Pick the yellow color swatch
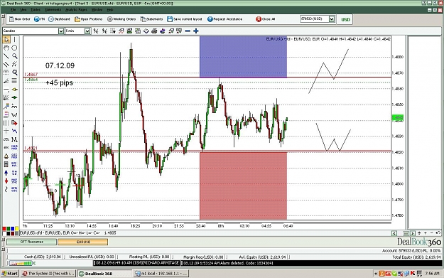Screen dimensions: 444x278 (x=17, y=229)
